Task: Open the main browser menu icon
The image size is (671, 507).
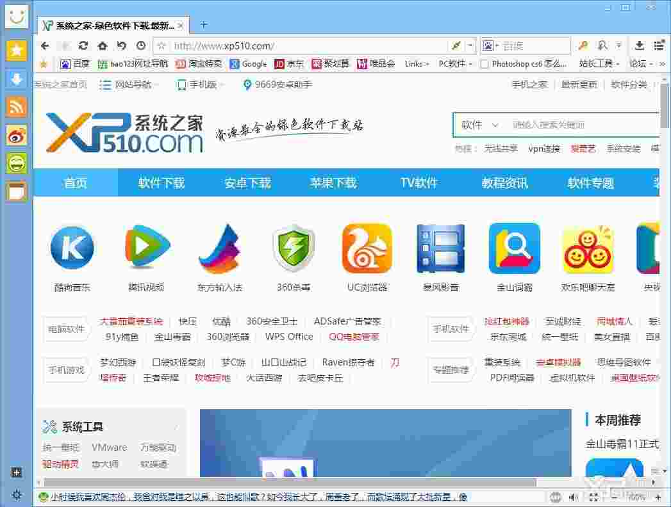Action: click(659, 45)
